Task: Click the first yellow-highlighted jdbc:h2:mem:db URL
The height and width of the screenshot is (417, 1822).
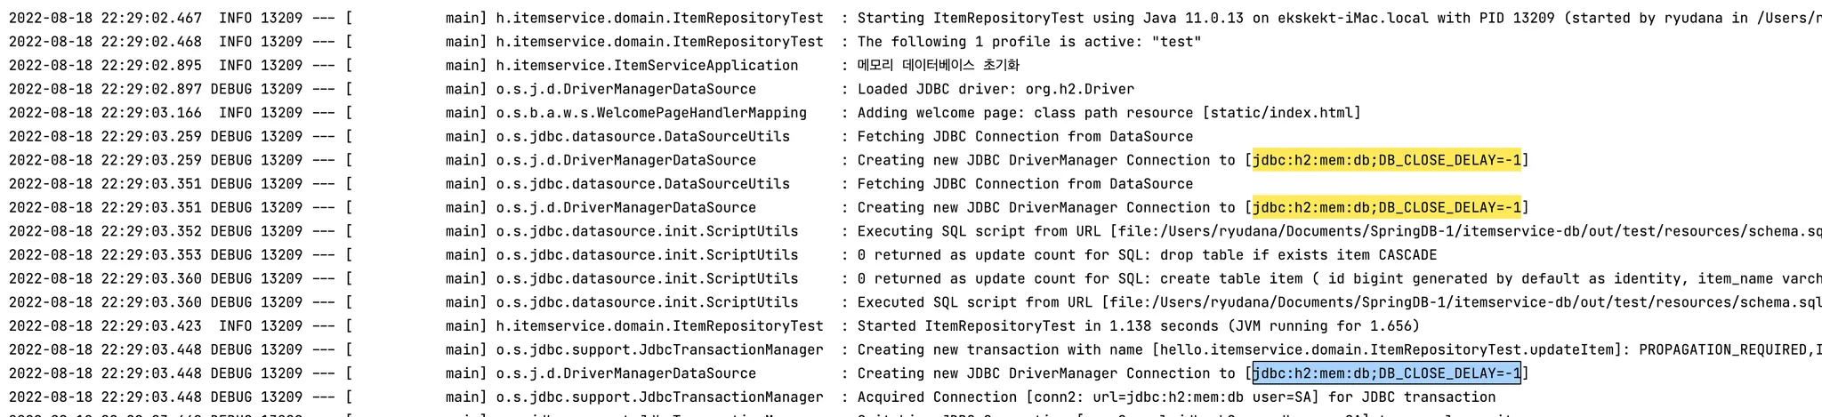Action: coord(1386,160)
